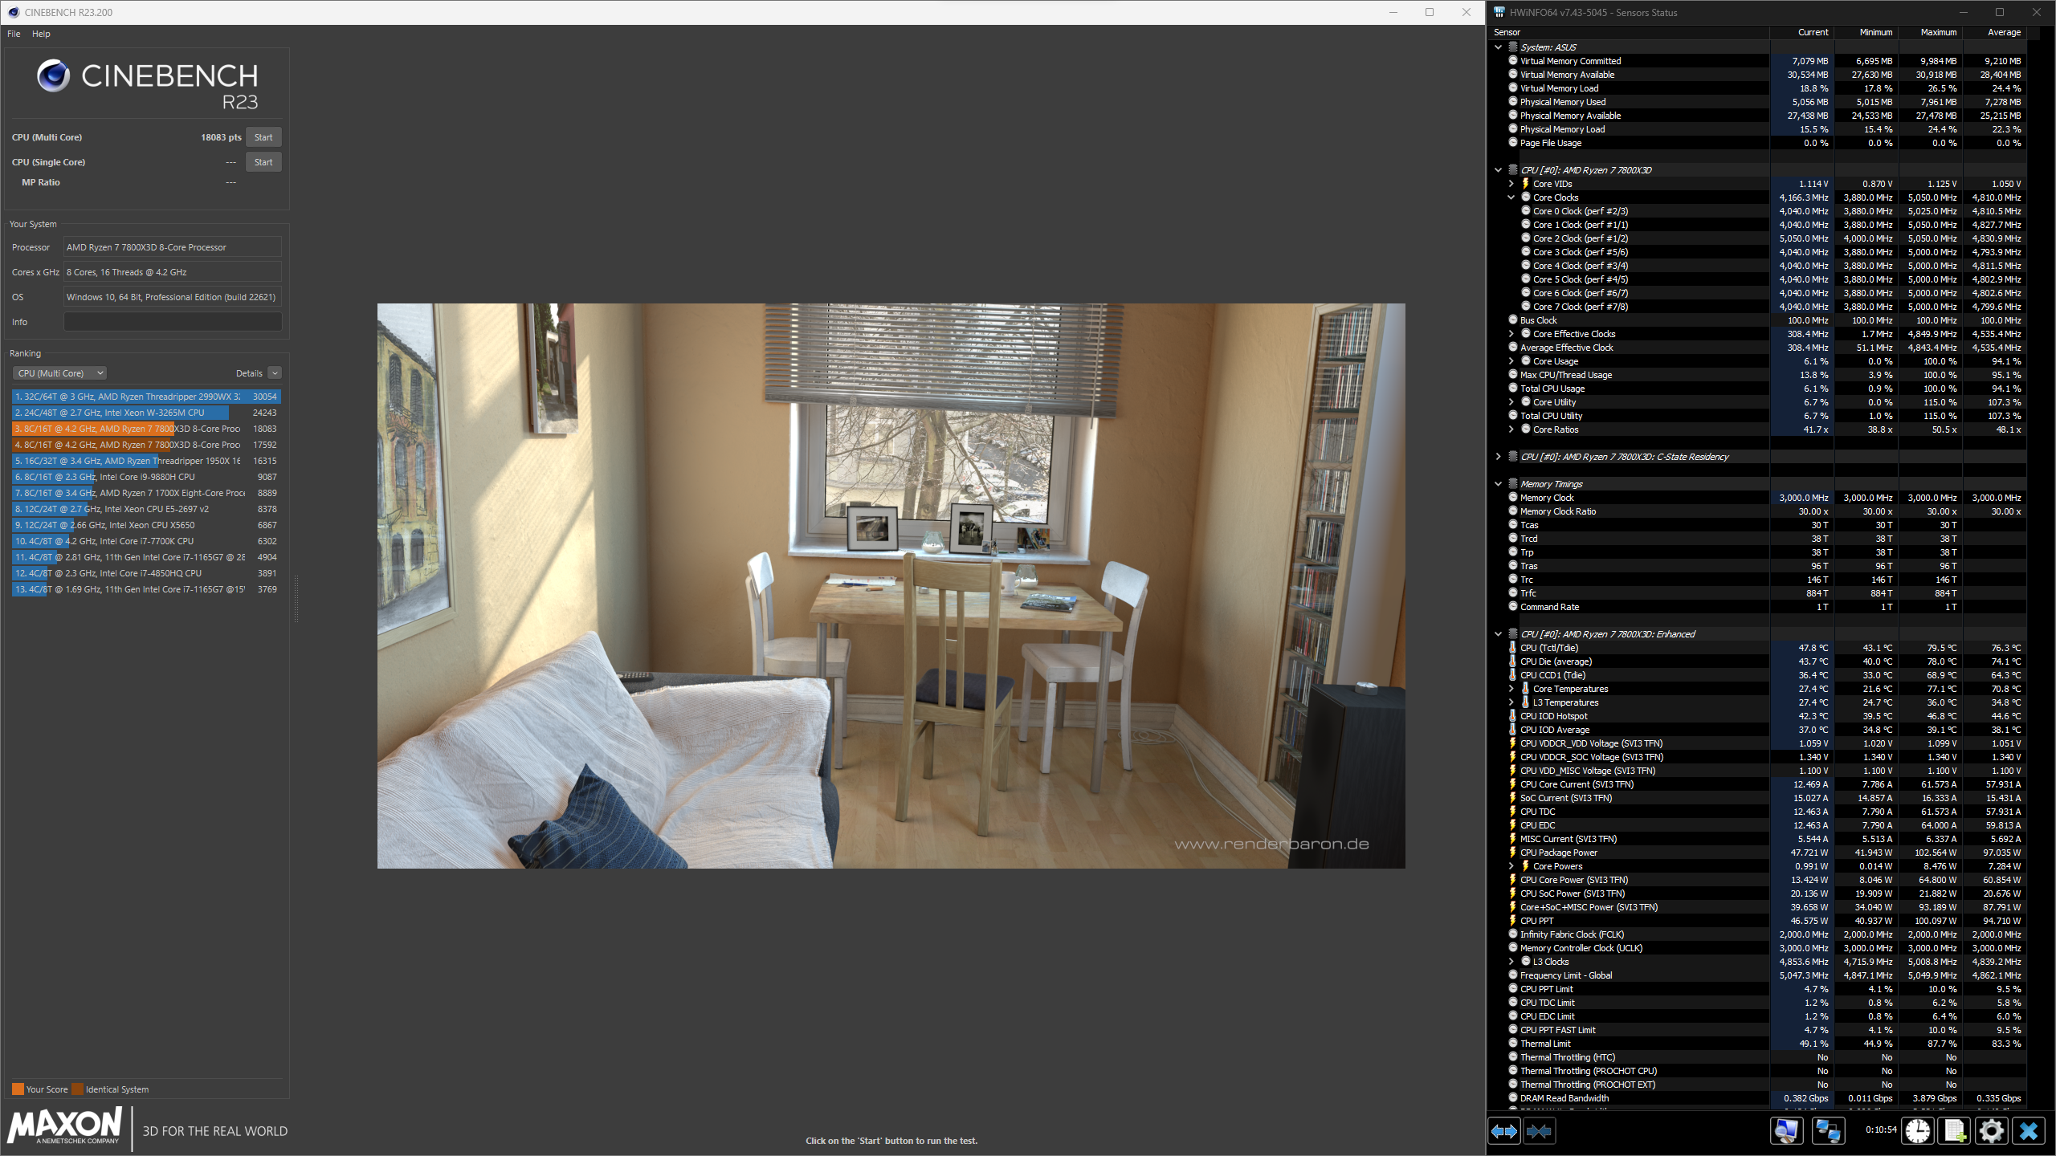This screenshot has width=2056, height=1156.
Task: Collapse the Core Clocks row
Action: [1511, 197]
